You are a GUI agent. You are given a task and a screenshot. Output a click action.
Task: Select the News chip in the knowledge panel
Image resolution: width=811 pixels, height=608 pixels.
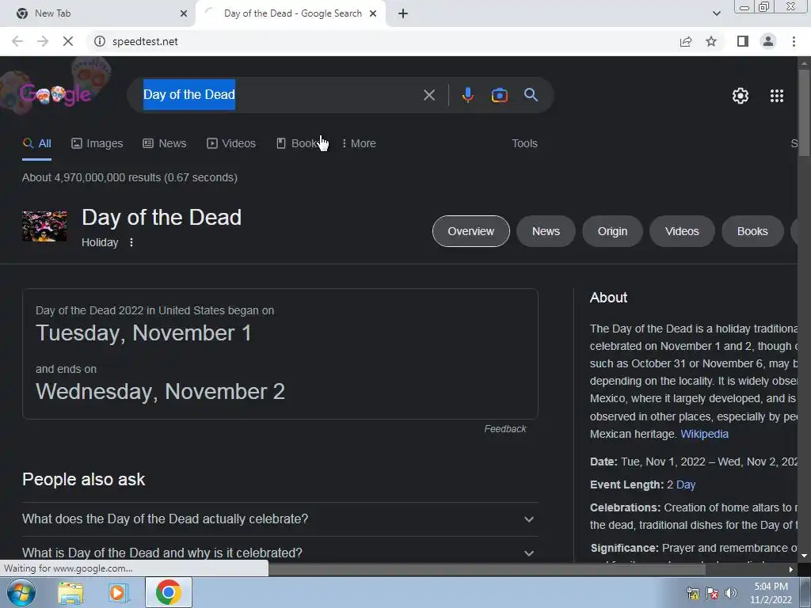546,231
